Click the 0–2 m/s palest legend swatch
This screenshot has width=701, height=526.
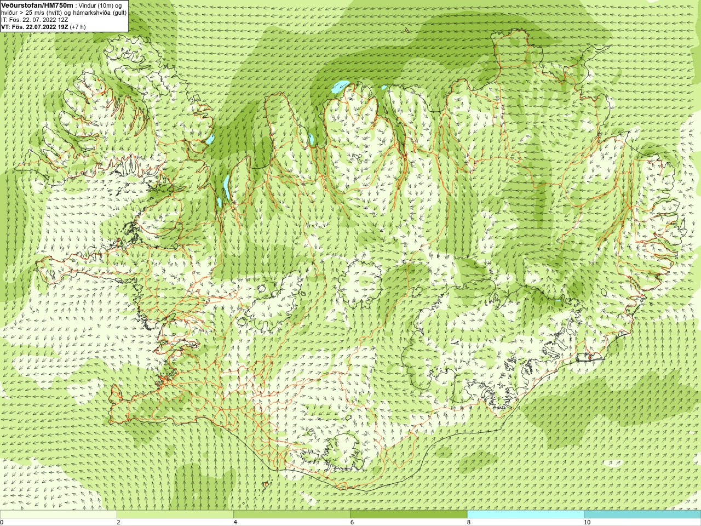(58, 514)
